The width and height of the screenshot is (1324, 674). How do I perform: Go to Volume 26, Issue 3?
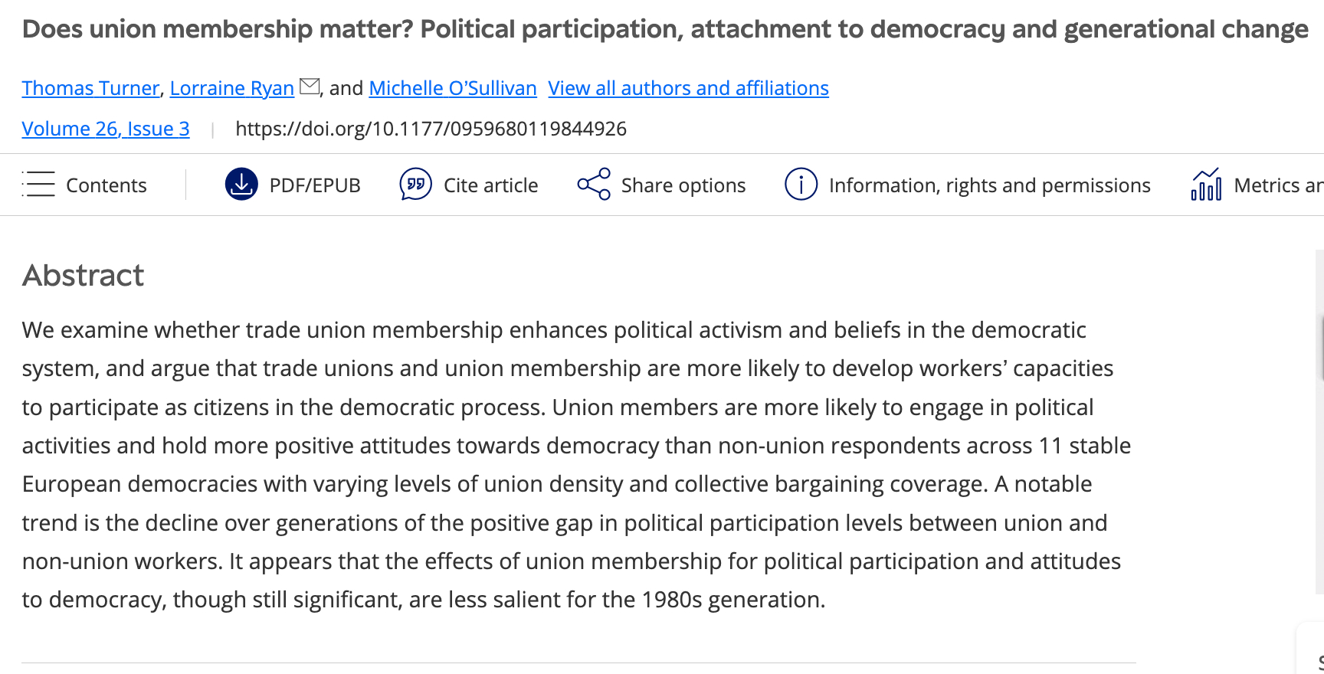106,129
